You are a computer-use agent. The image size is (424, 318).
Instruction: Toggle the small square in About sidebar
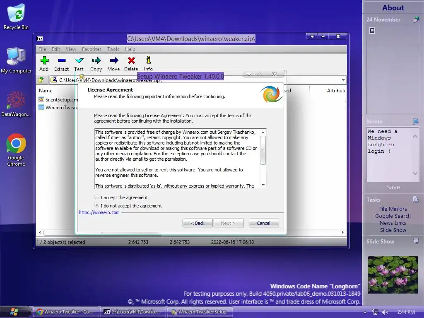pyautogui.click(x=372, y=31)
